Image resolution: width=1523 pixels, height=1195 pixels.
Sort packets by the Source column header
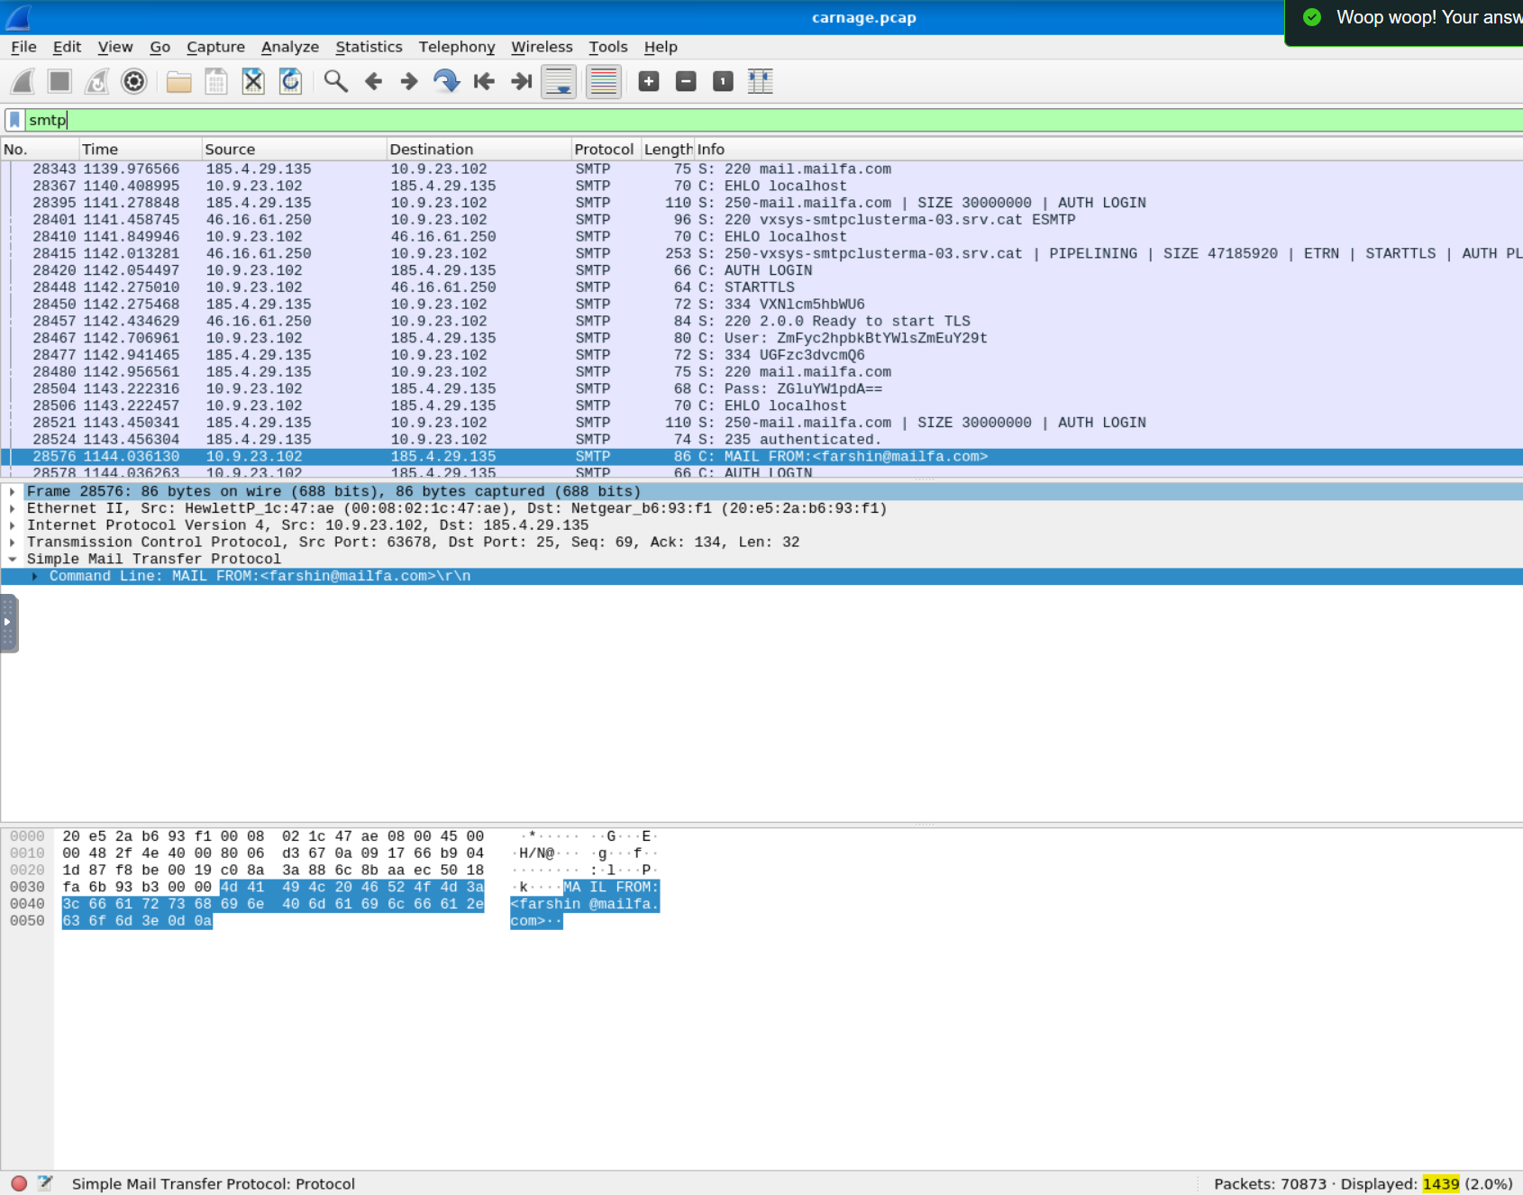pos(230,150)
